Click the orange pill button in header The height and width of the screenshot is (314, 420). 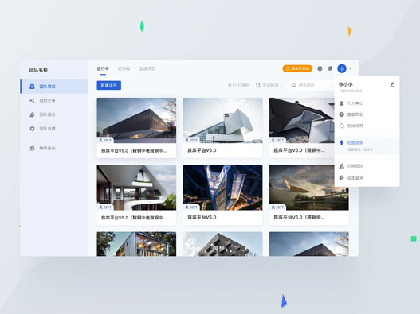[x=297, y=68]
